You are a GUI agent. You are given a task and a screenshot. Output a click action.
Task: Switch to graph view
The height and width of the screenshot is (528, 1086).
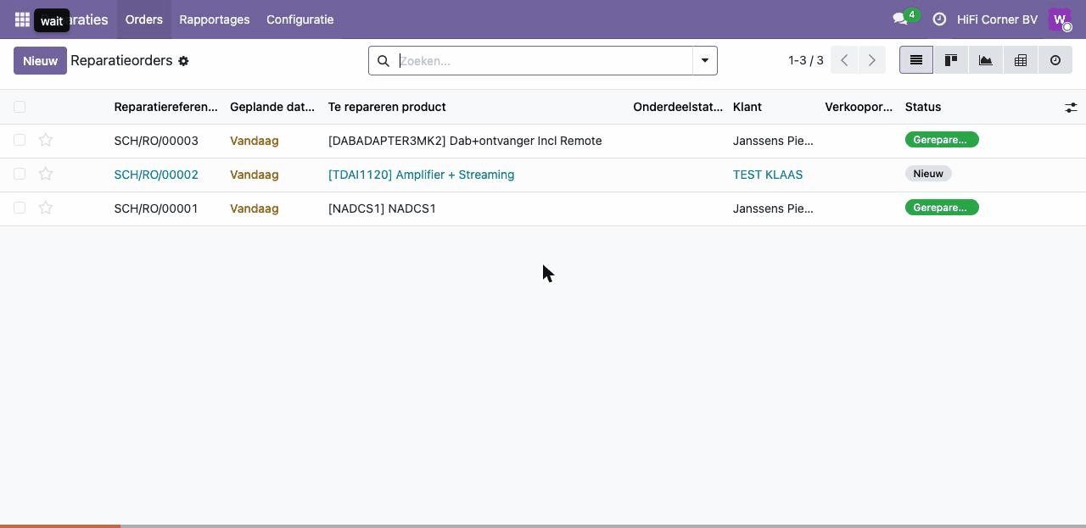[986, 60]
